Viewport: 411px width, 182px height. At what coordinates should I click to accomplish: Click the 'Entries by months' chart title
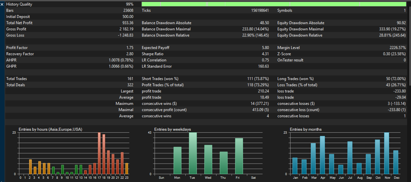(306, 129)
